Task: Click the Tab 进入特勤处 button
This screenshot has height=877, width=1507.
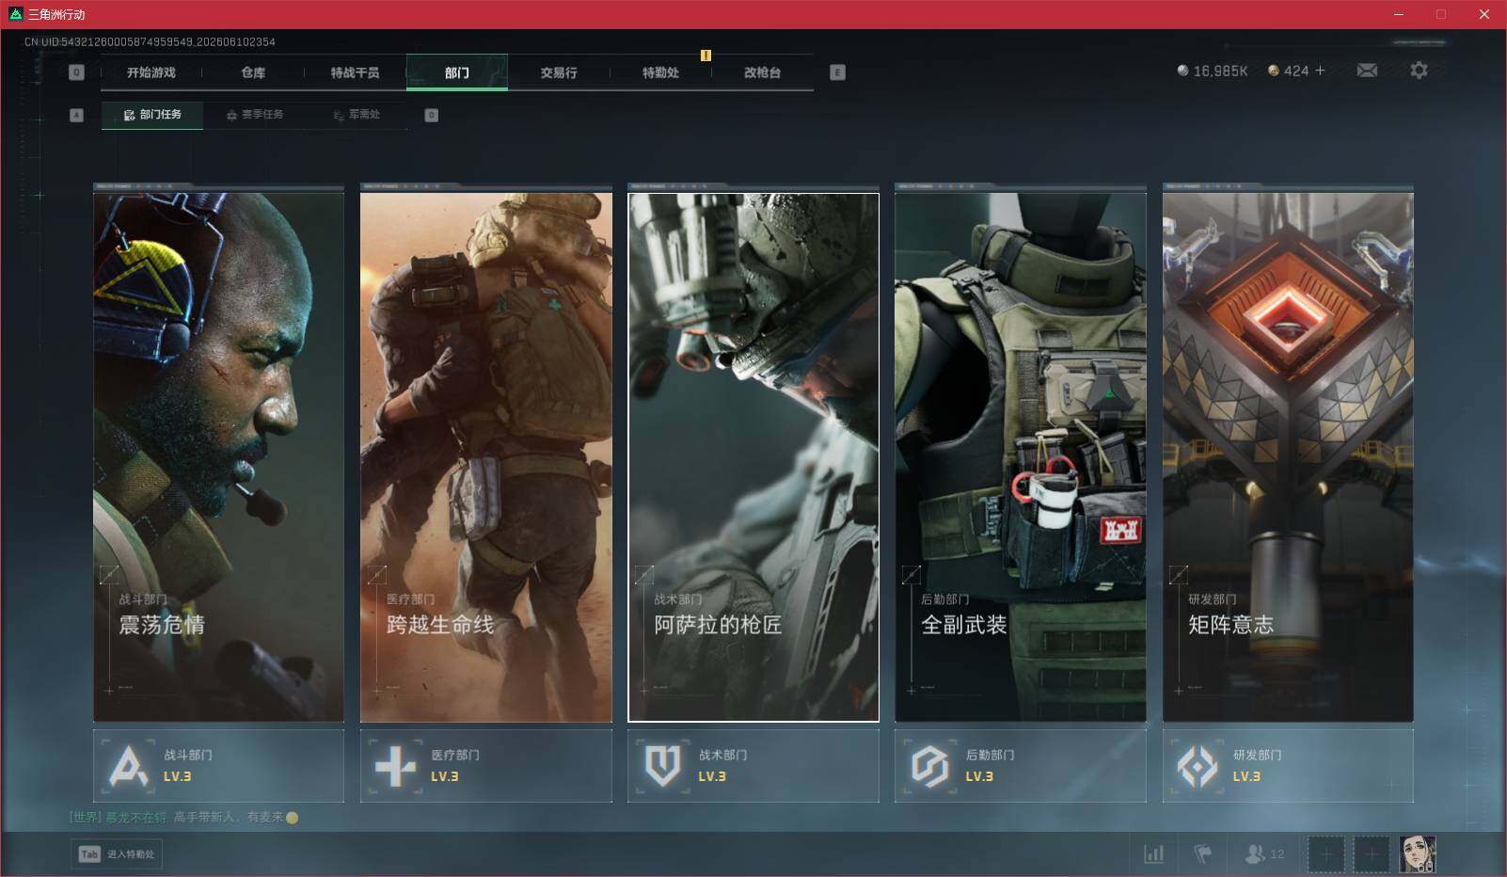Action: click(x=117, y=853)
